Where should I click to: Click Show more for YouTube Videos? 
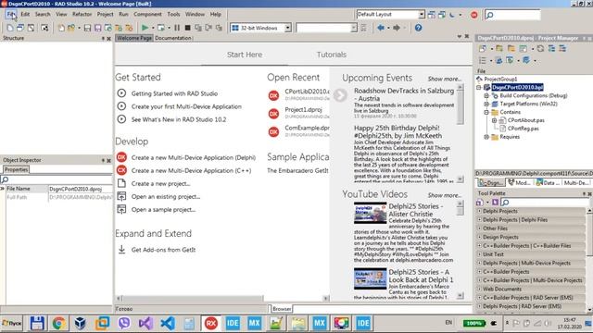[x=444, y=195]
